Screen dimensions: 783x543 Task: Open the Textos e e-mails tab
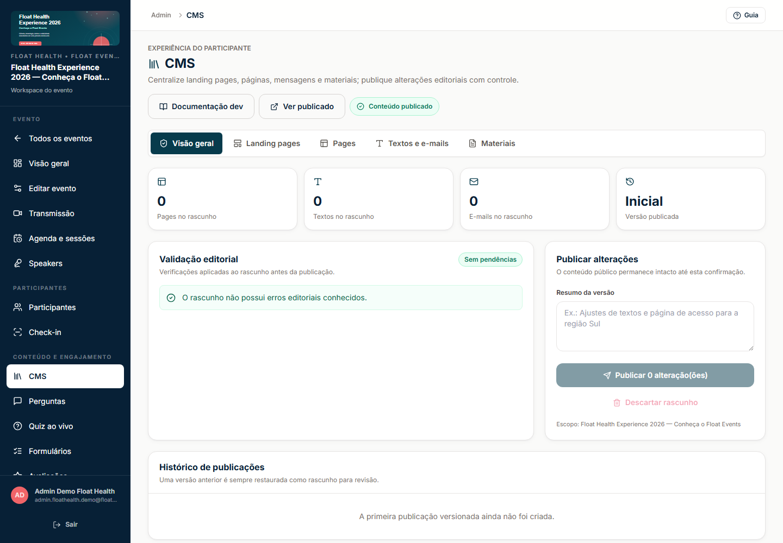coord(412,143)
